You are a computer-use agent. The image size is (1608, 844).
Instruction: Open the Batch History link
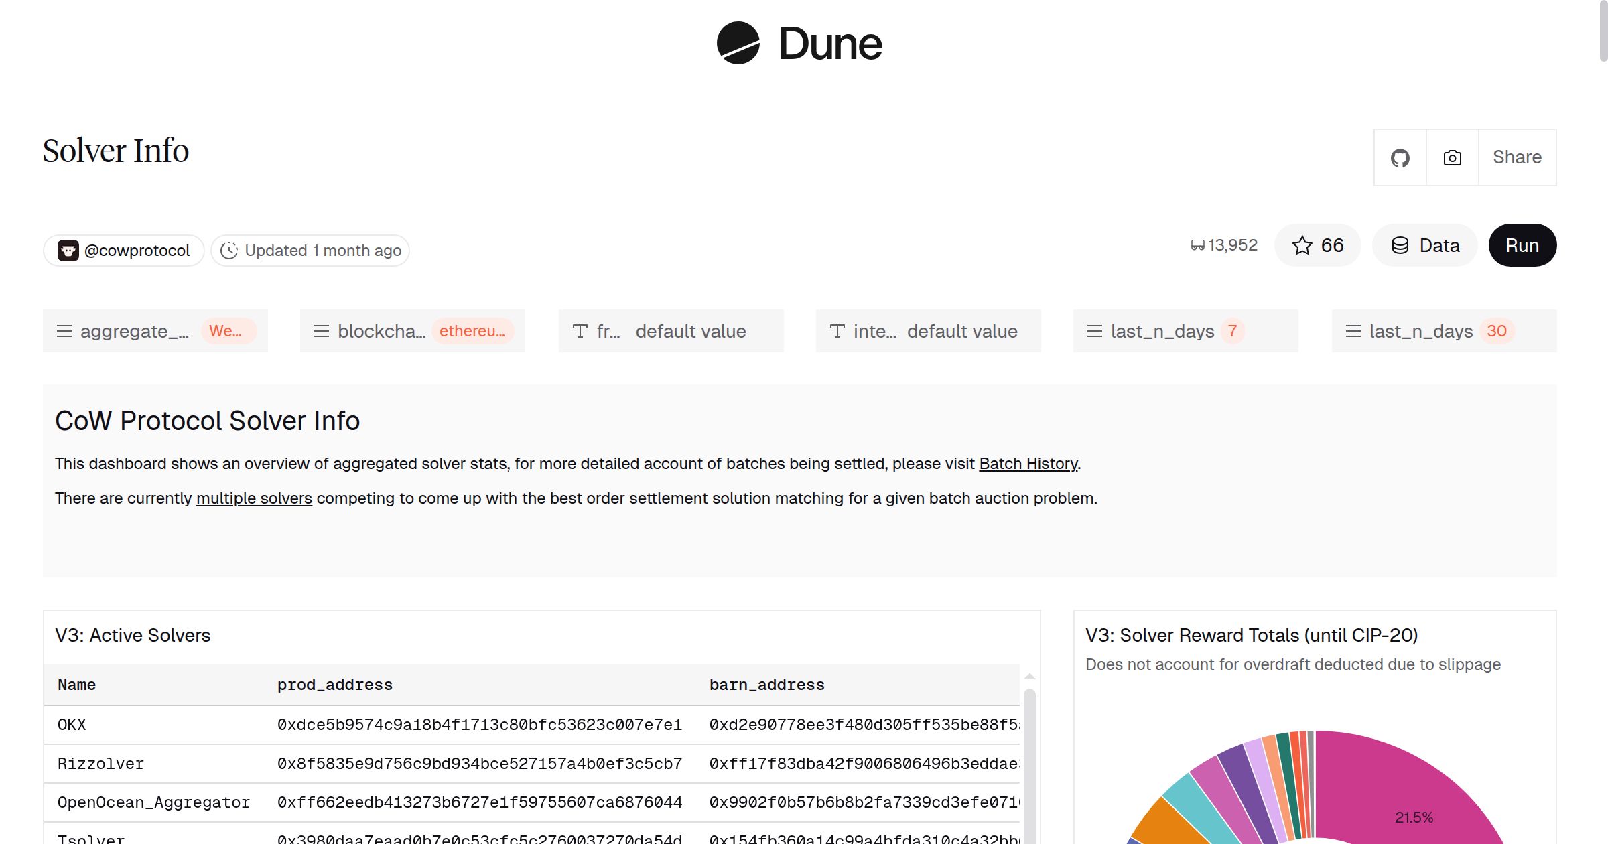(x=1028, y=463)
